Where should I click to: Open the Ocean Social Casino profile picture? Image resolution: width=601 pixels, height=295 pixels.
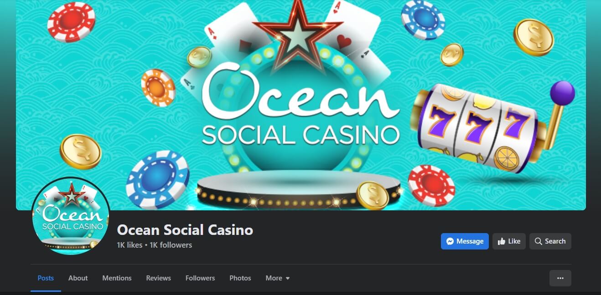tap(71, 216)
